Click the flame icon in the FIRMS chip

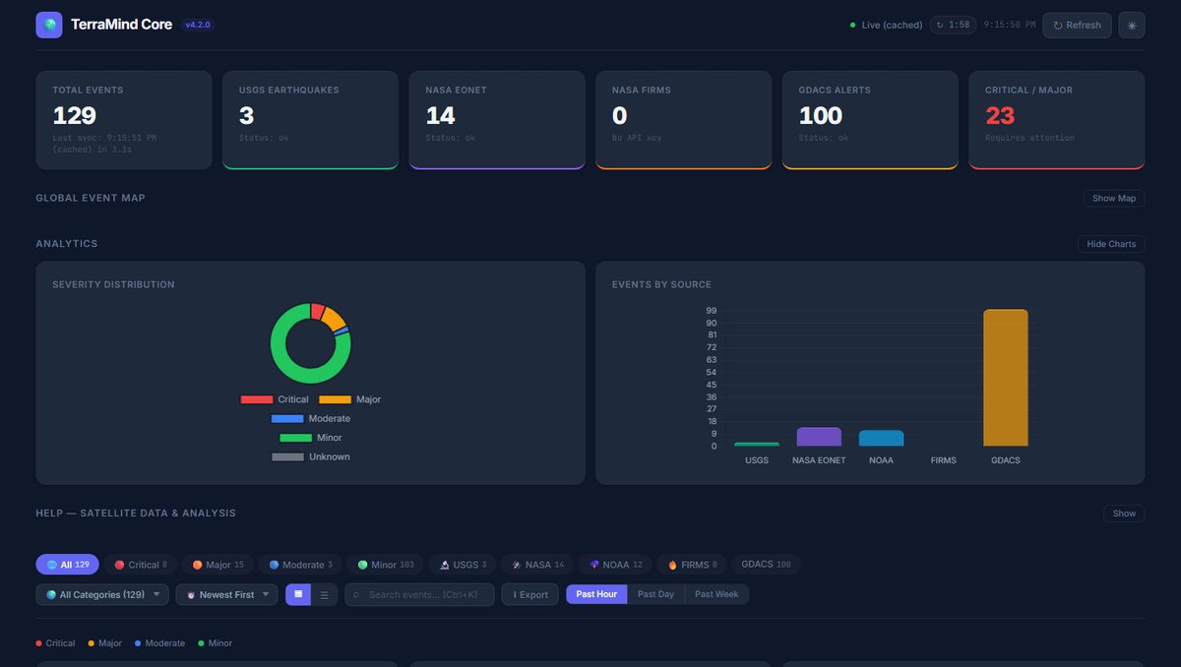(x=672, y=565)
